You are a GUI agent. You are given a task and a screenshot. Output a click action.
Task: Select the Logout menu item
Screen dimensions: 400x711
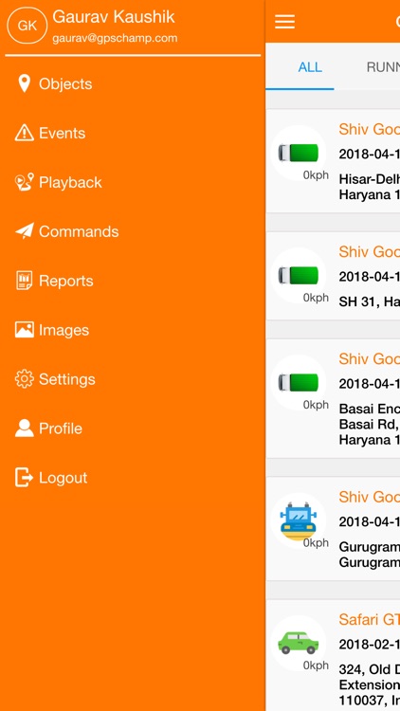[133, 478]
